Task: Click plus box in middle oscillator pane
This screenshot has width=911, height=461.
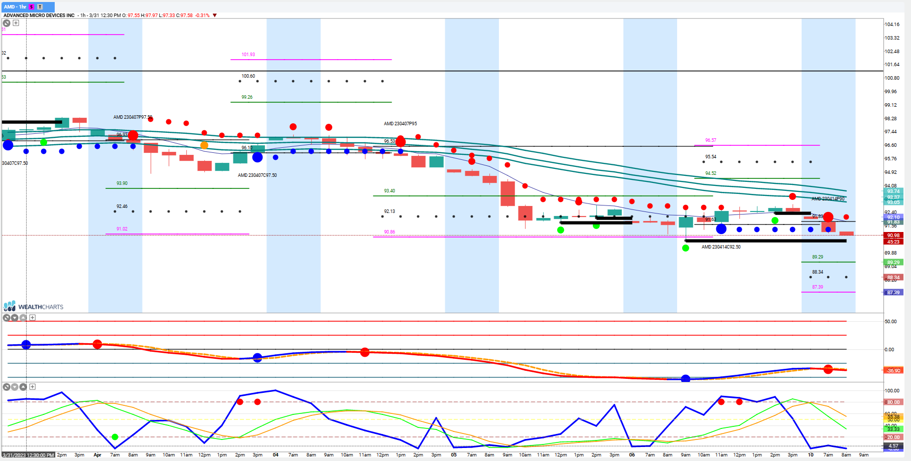Action: 33,318
